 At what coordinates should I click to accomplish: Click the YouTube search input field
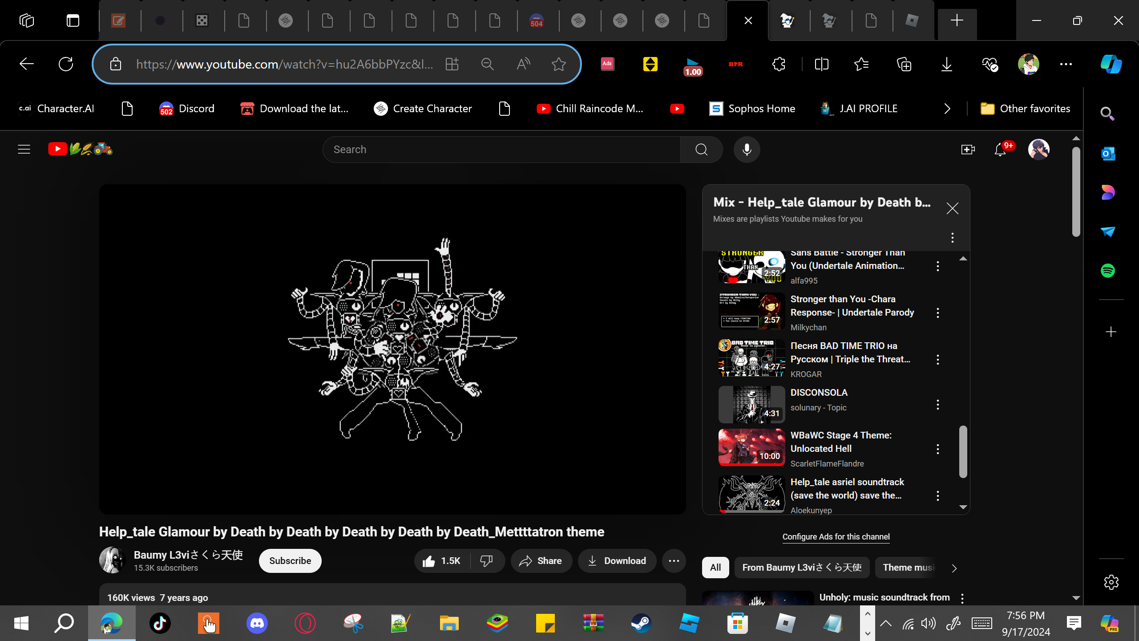pos(501,150)
